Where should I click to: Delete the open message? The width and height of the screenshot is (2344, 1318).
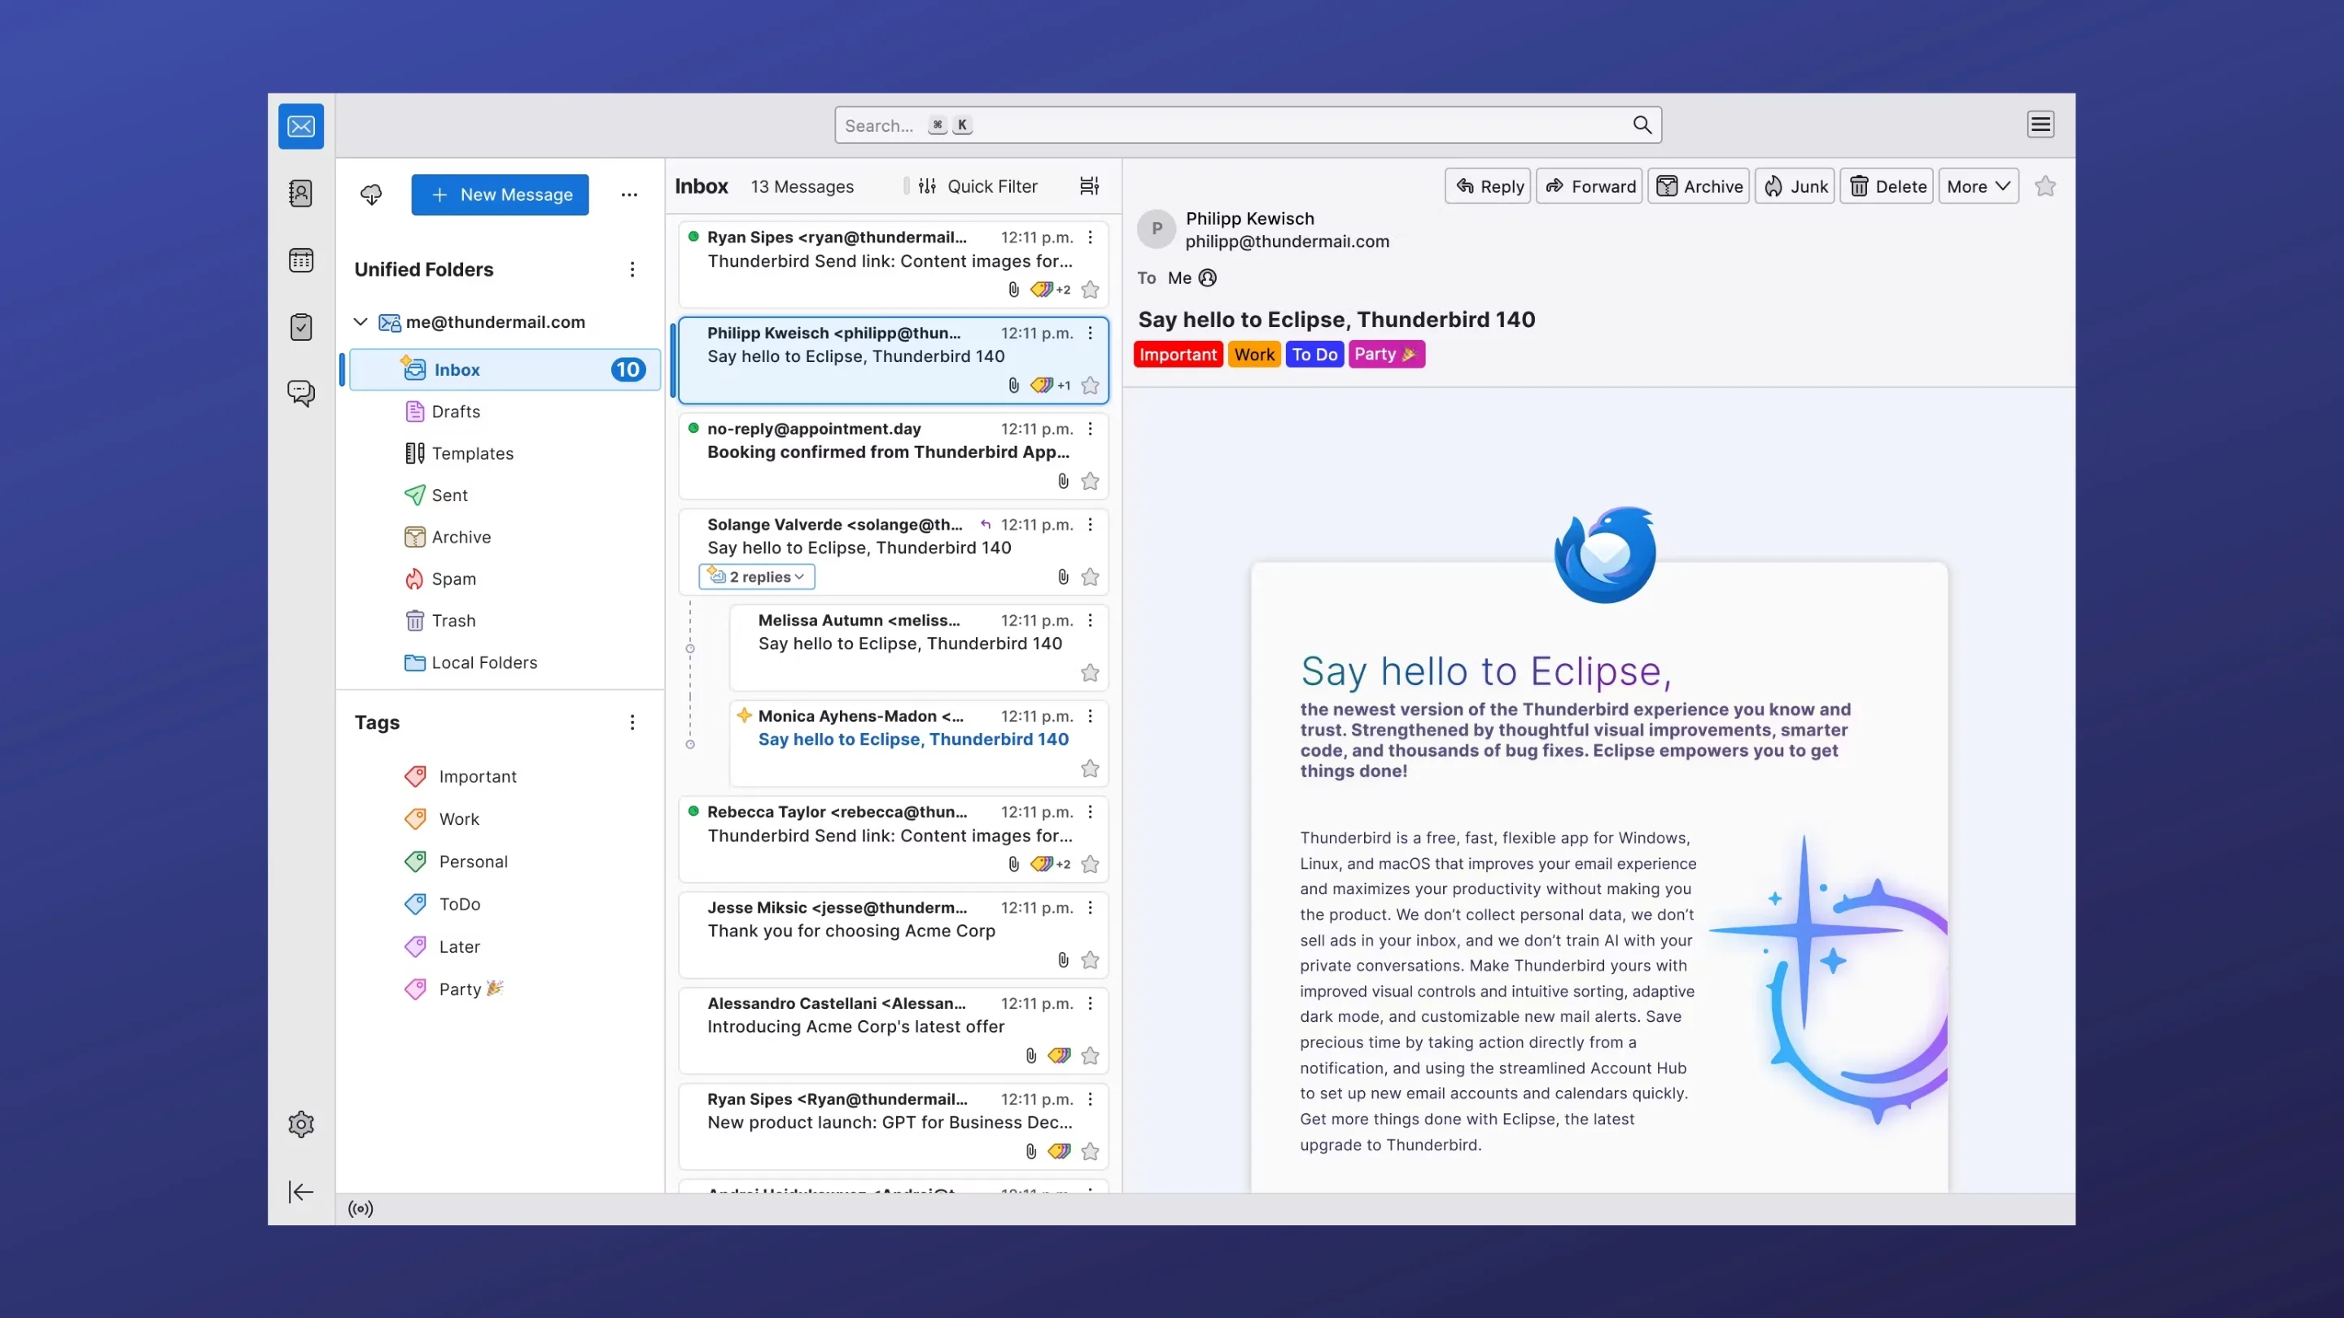(1887, 186)
